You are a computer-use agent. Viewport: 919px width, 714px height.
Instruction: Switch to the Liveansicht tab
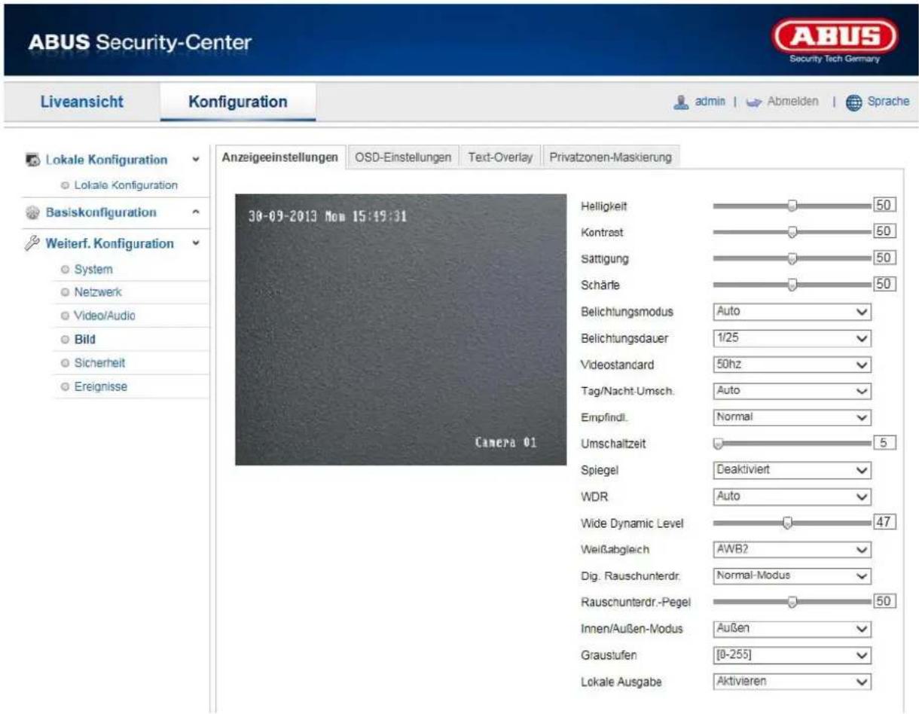click(81, 102)
